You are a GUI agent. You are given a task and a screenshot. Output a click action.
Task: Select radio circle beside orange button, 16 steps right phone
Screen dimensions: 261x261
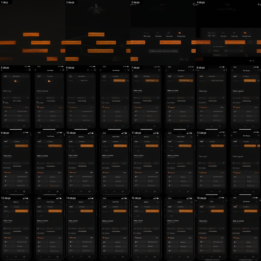[x=242, y=211]
